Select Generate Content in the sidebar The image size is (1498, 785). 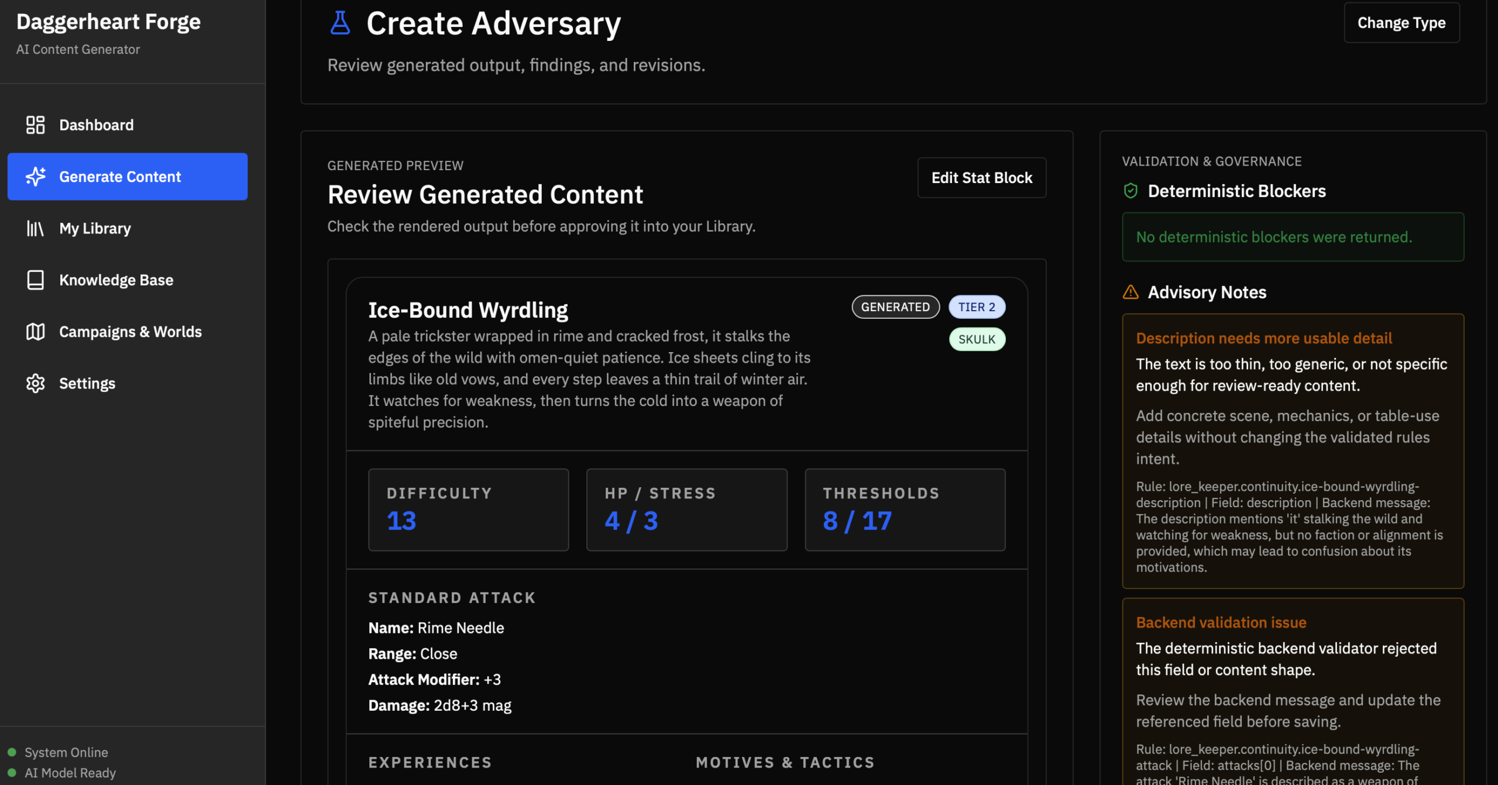(x=128, y=176)
